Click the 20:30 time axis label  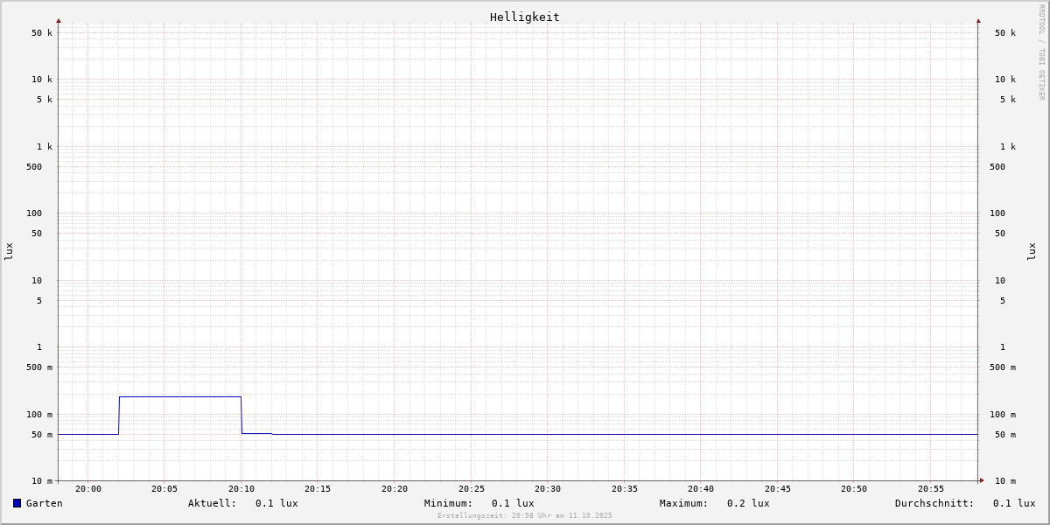click(548, 489)
